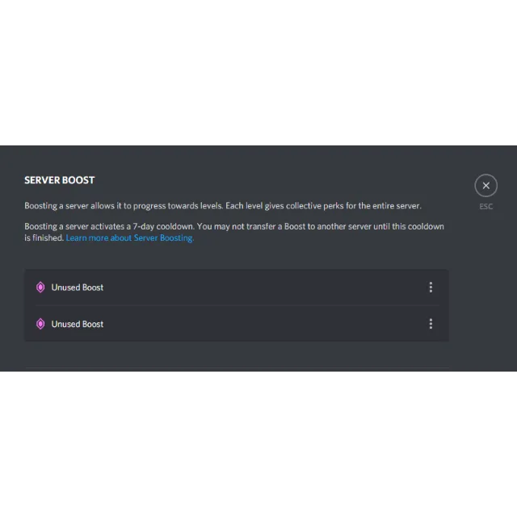Click the SERVER BOOST heading
The image size is (517, 517).
59,180
